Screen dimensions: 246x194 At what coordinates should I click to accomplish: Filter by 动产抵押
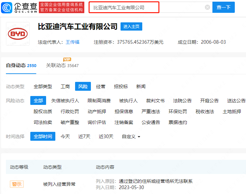(96, 111)
